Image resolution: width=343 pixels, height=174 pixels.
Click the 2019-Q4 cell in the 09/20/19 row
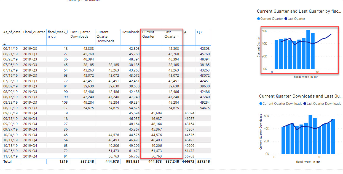[x=30, y=124]
